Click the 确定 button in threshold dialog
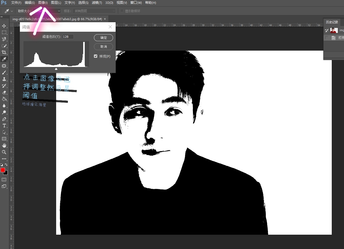344x249 pixels. point(103,38)
